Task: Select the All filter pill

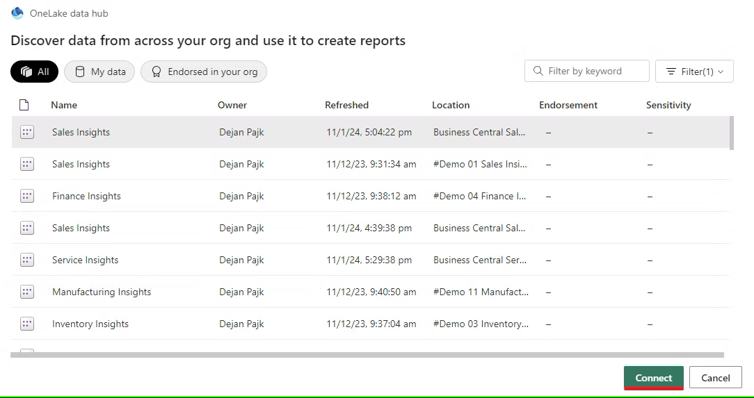Action: [35, 72]
